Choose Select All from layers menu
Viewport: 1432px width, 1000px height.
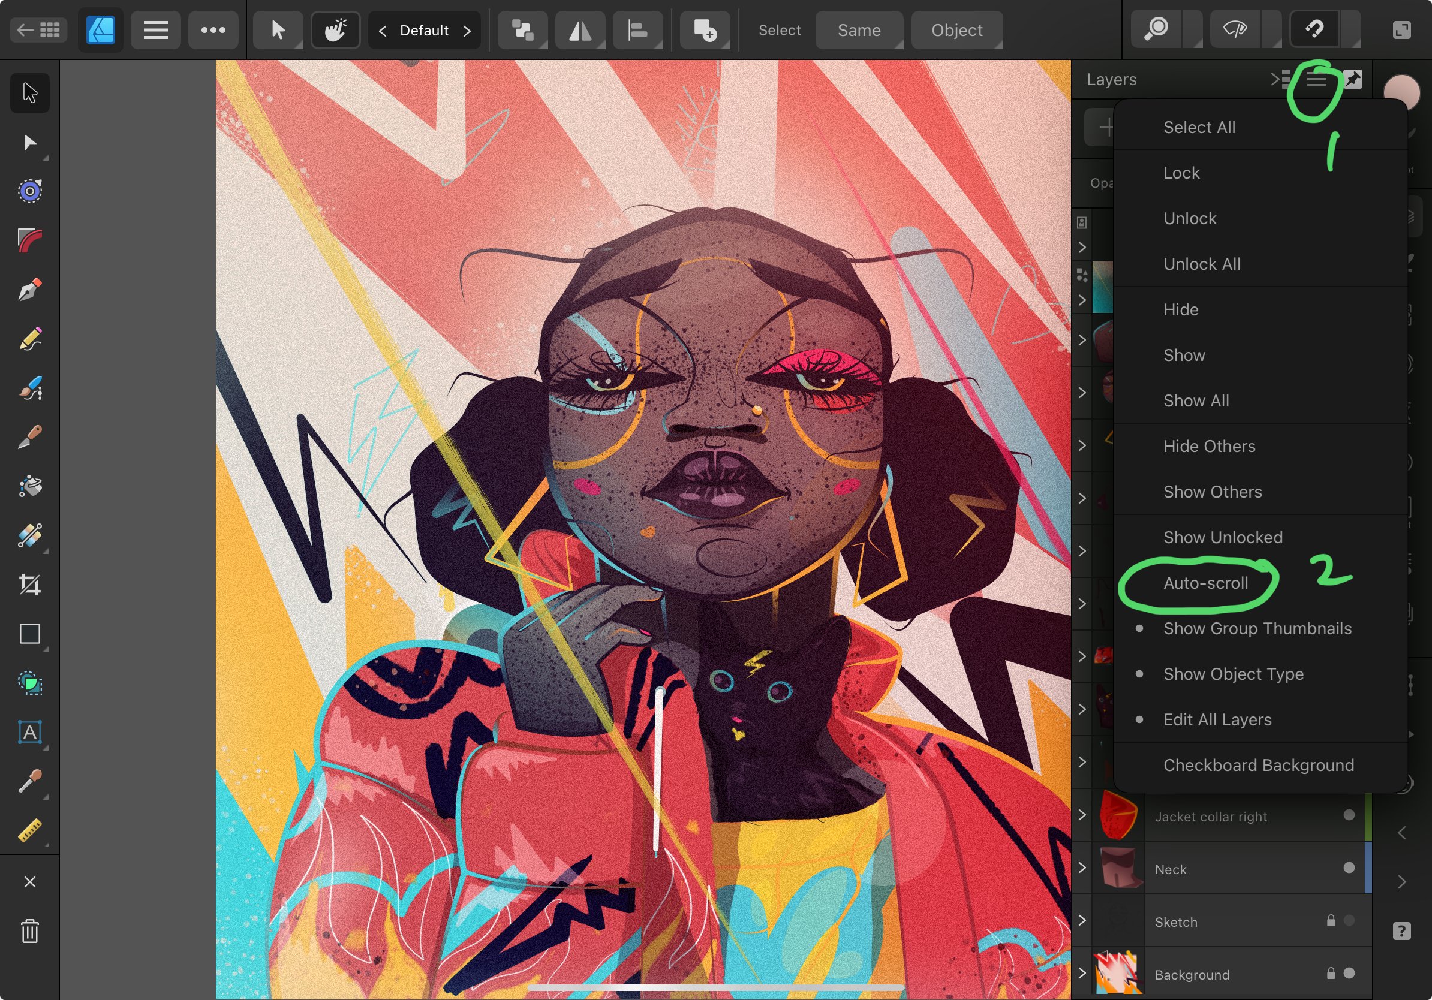1260,127
